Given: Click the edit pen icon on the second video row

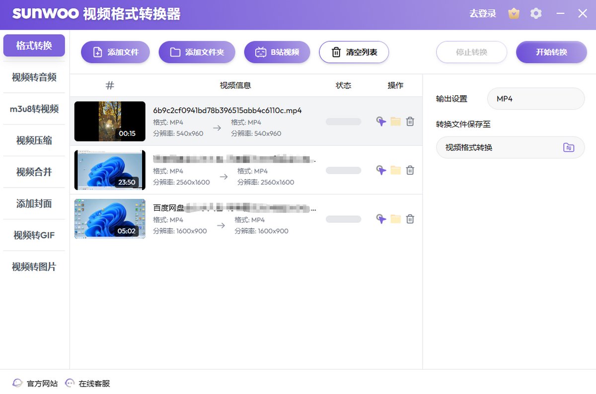Looking at the screenshot, I should (380, 170).
